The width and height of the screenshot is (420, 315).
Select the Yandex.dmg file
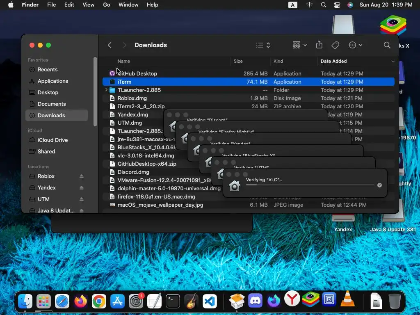(133, 115)
